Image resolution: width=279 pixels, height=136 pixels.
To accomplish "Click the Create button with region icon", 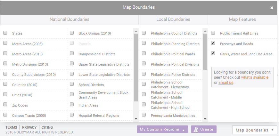I will (x=203, y=129).
